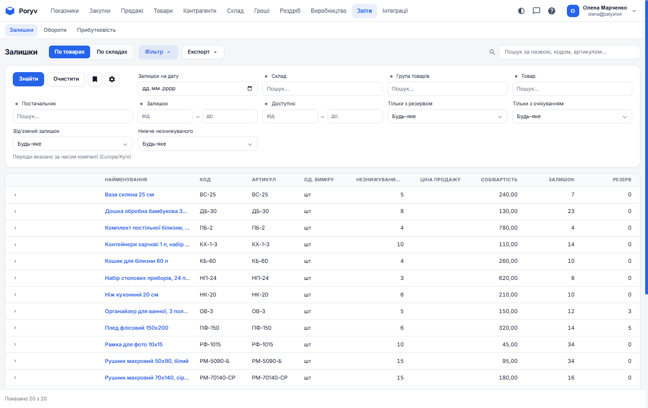
Task: Expand the Кошик для білизни 60 л row
Action: tap(15, 261)
